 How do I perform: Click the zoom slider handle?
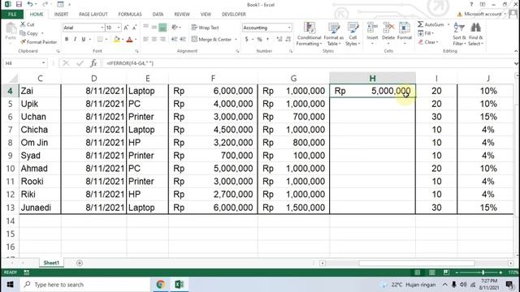(x=483, y=273)
